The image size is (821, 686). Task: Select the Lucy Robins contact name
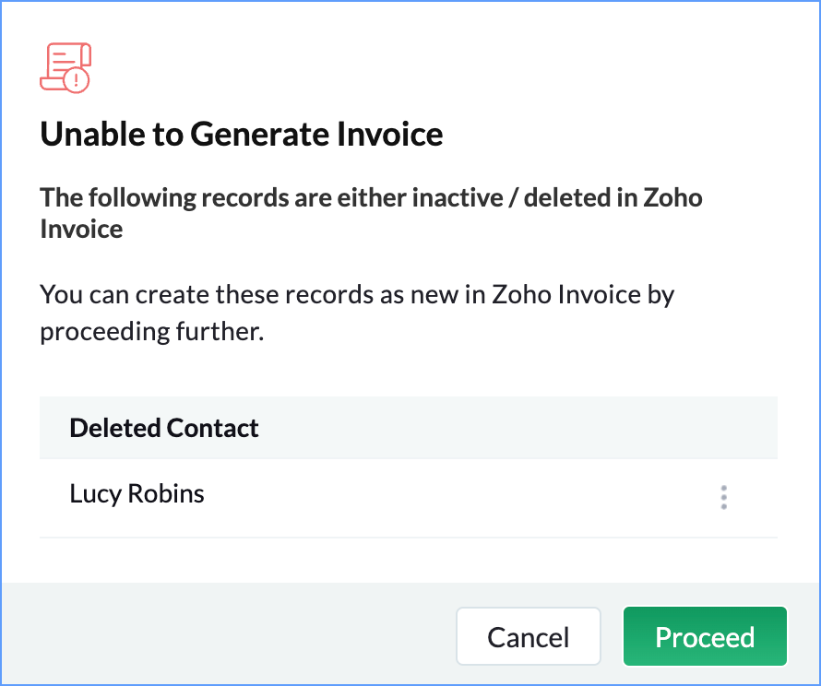point(137,493)
